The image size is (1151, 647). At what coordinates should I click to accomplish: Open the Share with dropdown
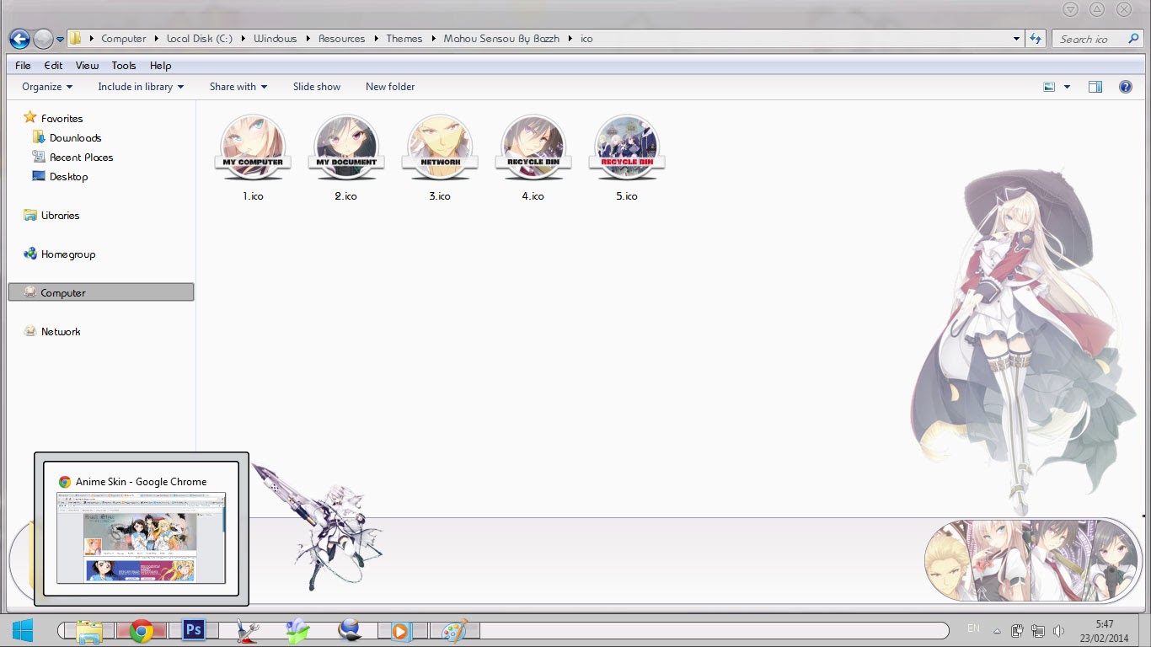click(238, 87)
